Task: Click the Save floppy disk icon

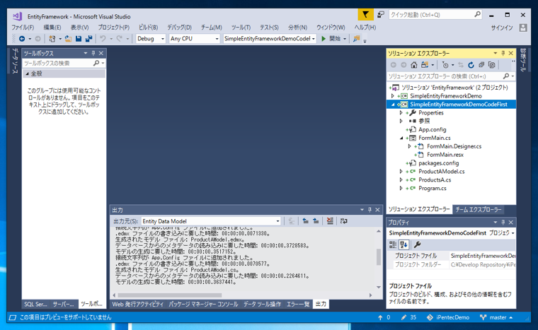Action: coord(79,39)
